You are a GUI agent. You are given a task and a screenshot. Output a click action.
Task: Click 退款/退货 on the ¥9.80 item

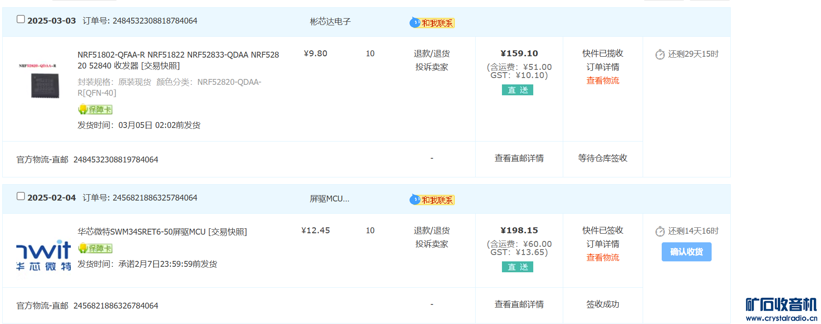[x=432, y=54]
